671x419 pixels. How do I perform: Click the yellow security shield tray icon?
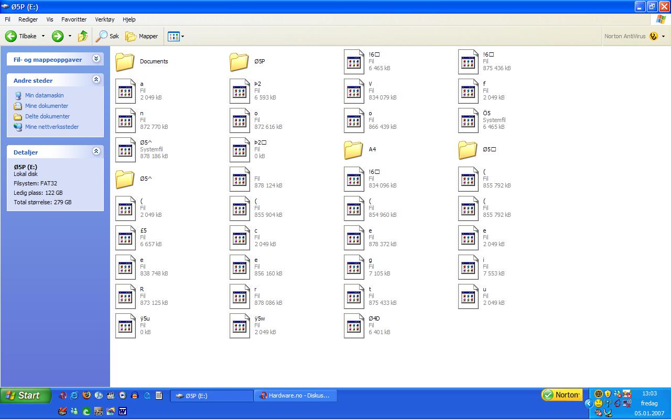click(x=608, y=394)
